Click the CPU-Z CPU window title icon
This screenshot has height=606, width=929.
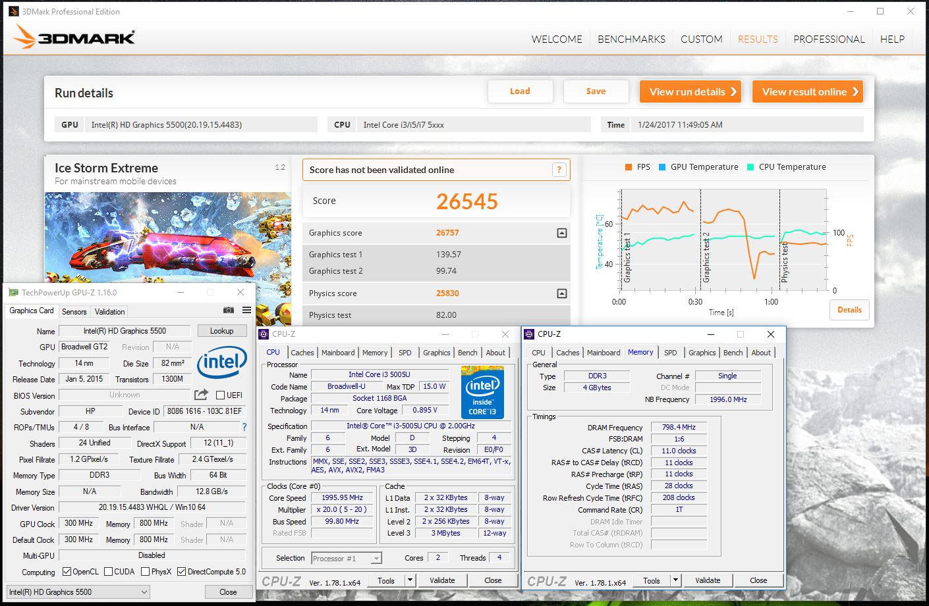(x=264, y=334)
